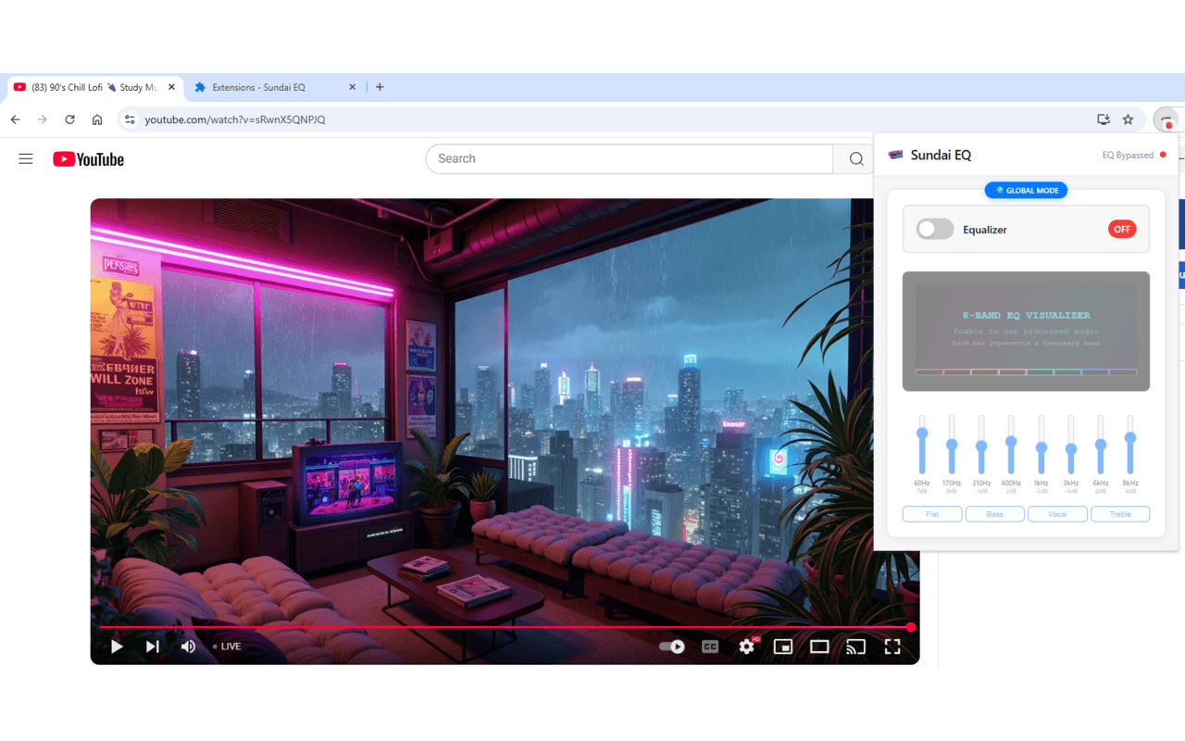Screen dimensions: 1185x741
Task: Toggle YouTube autoplay switch
Action: [x=672, y=647]
